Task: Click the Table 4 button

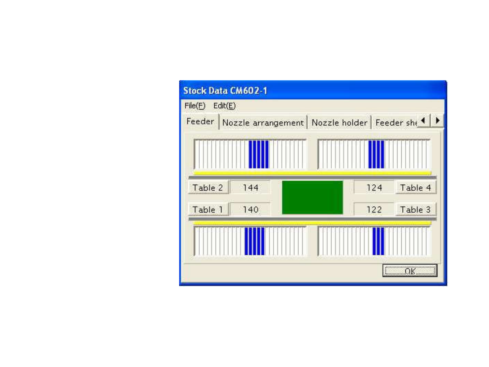Action: point(416,188)
